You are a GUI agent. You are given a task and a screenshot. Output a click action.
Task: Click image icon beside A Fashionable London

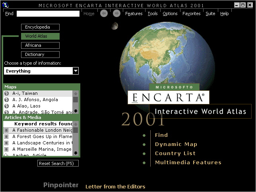(7, 130)
